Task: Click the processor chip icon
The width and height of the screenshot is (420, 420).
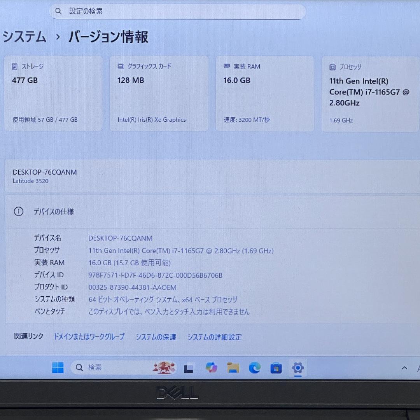Action: 332,67
